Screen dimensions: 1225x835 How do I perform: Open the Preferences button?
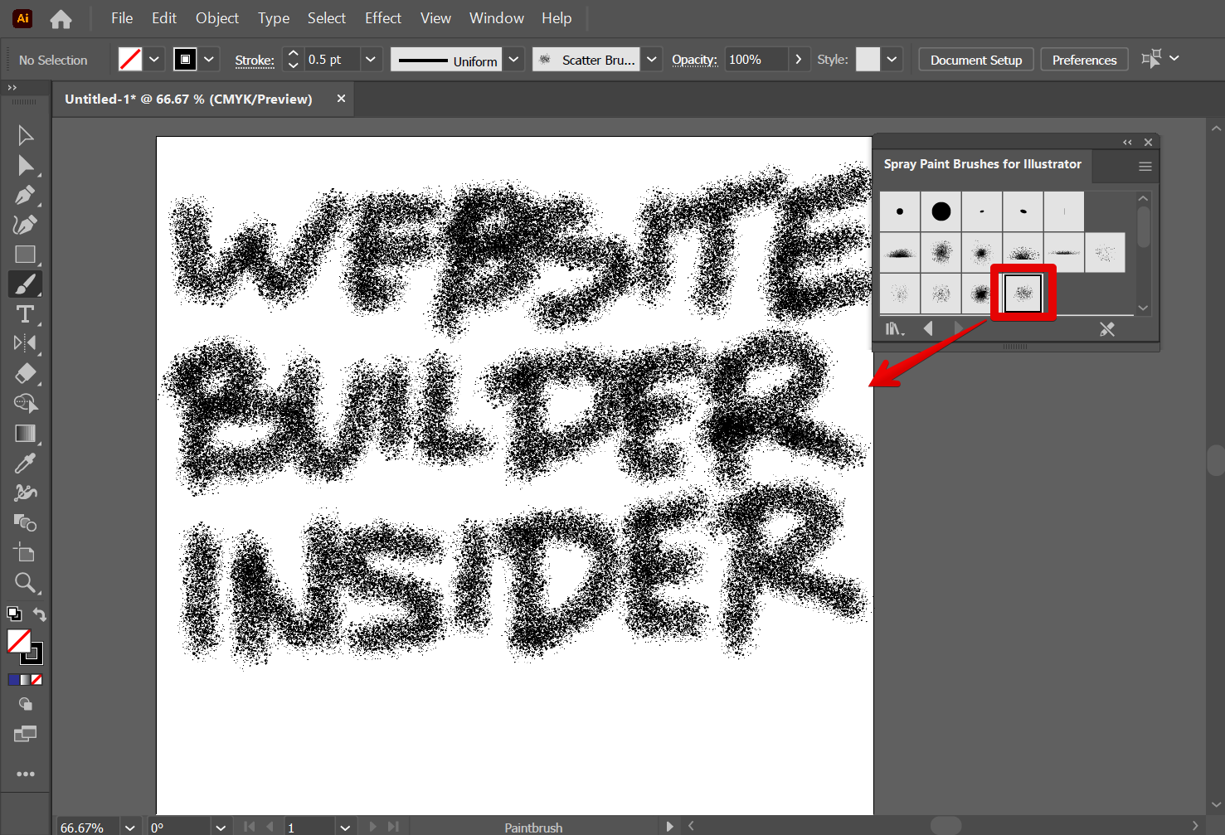[x=1083, y=60]
